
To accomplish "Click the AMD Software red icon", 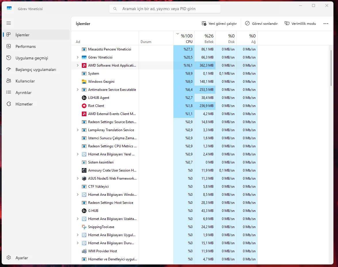I will [84, 65].
